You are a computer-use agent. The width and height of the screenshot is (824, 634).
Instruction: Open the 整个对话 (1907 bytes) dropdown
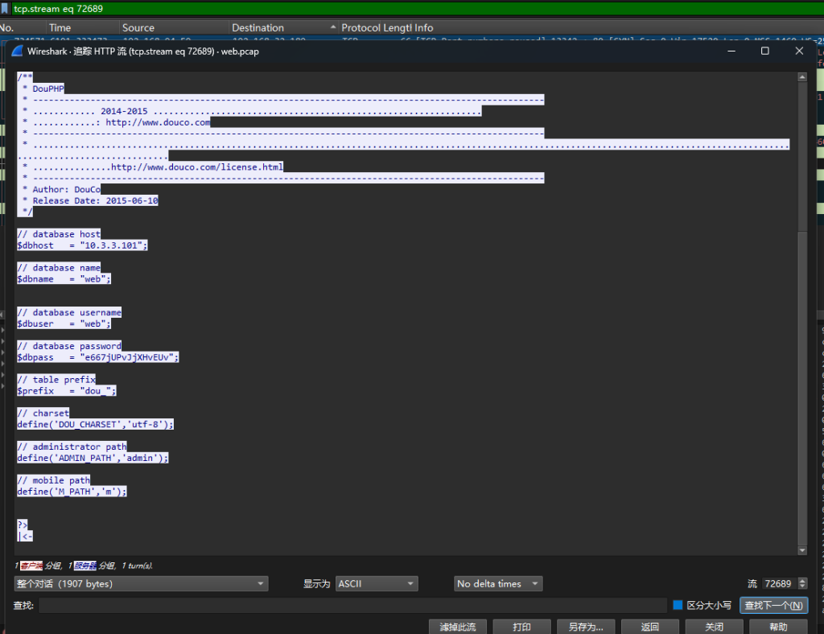[141, 583]
